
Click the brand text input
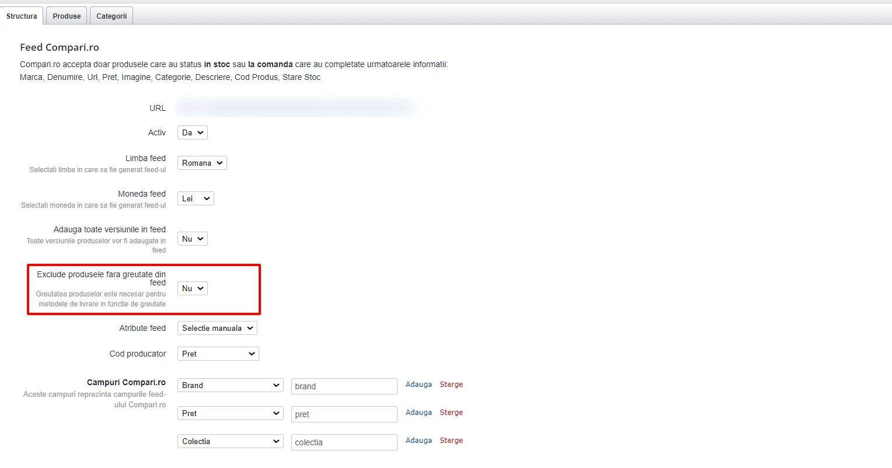tap(344, 386)
